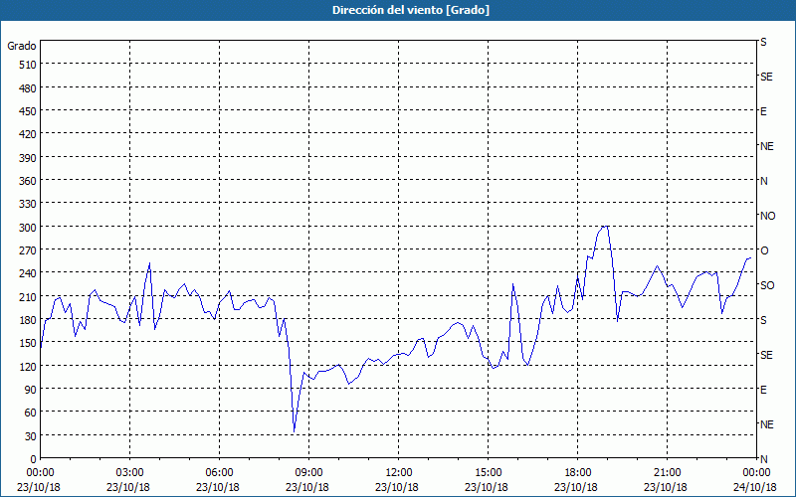Click compass label 'E' at the 90 gridline
The width and height of the screenshot is (796, 497).
tap(763, 390)
